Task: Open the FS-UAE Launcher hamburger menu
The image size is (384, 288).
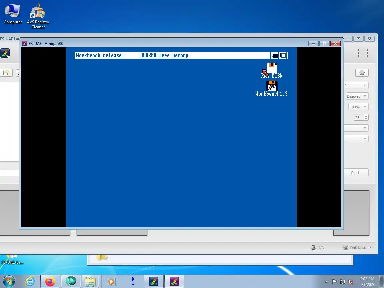Action: (x=363, y=53)
